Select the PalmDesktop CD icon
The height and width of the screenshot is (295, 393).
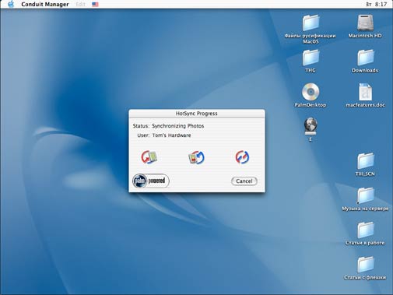pos(311,92)
